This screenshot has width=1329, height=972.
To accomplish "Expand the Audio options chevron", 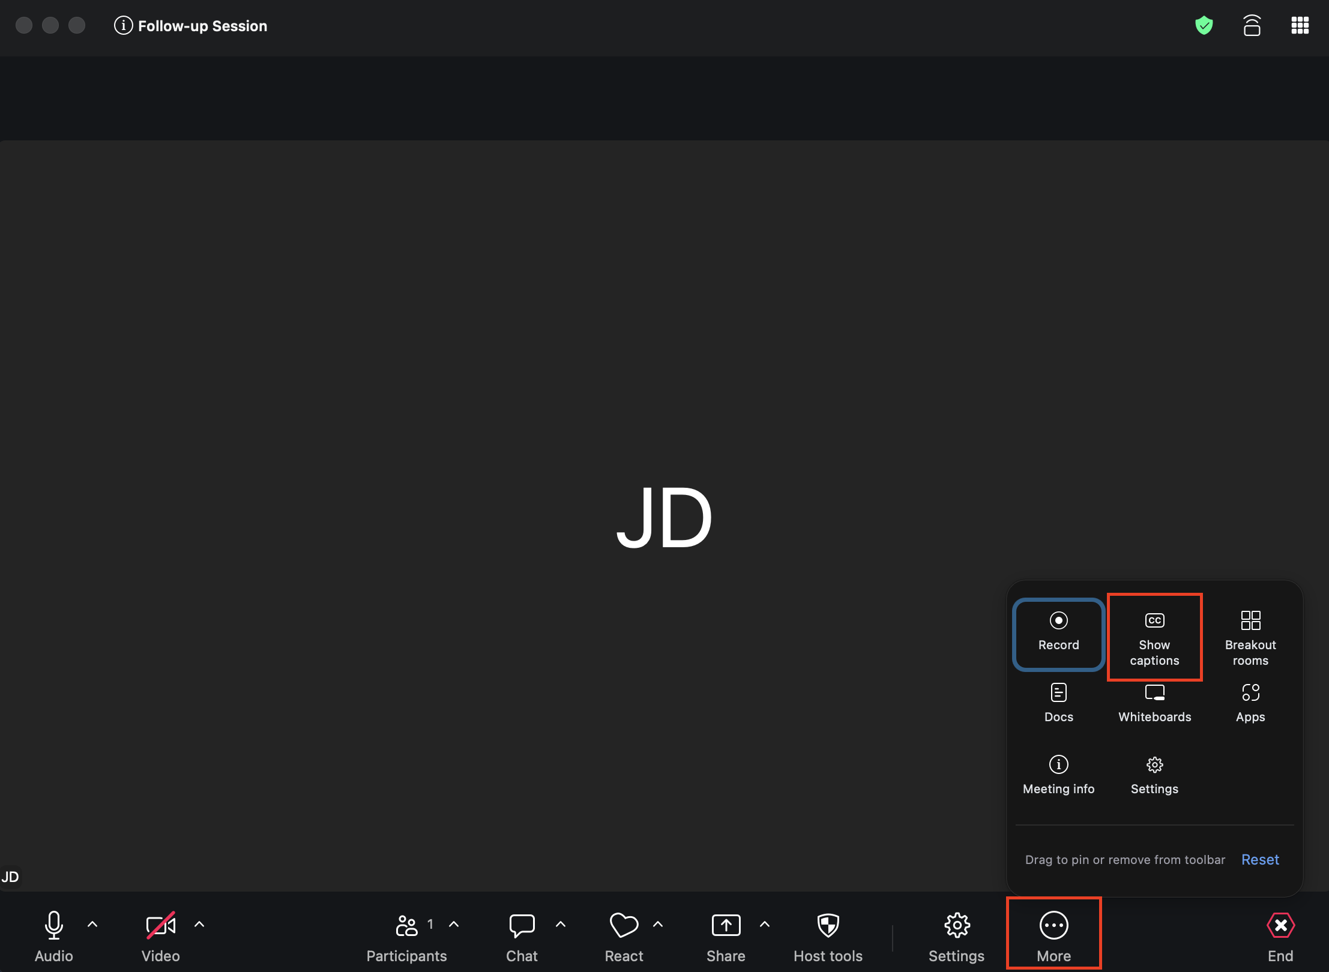I will pos(92,925).
